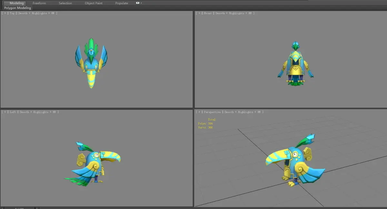Open the Top viewport view name menu
The image size is (387, 209).
click(x=12, y=13)
